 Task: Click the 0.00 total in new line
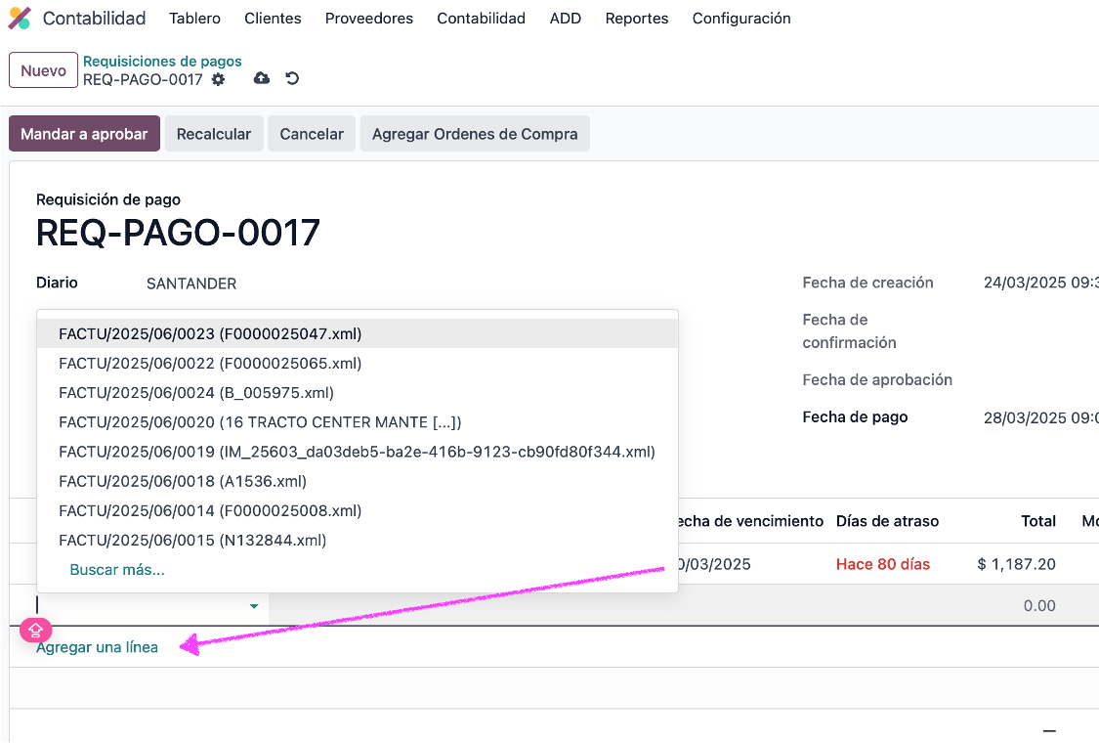[1039, 605]
